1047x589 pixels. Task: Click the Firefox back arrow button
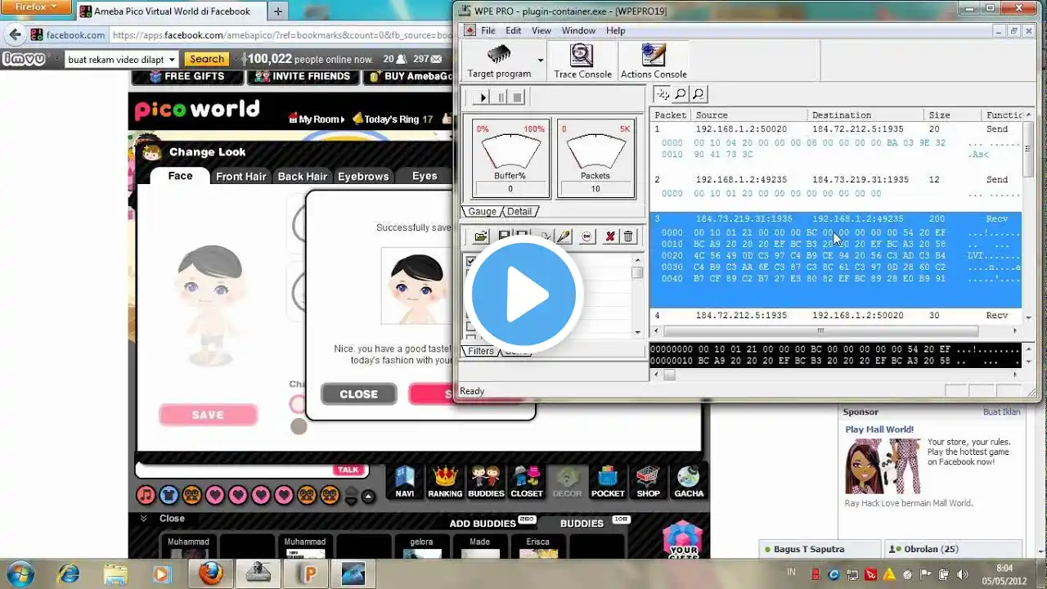click(14, 35)
